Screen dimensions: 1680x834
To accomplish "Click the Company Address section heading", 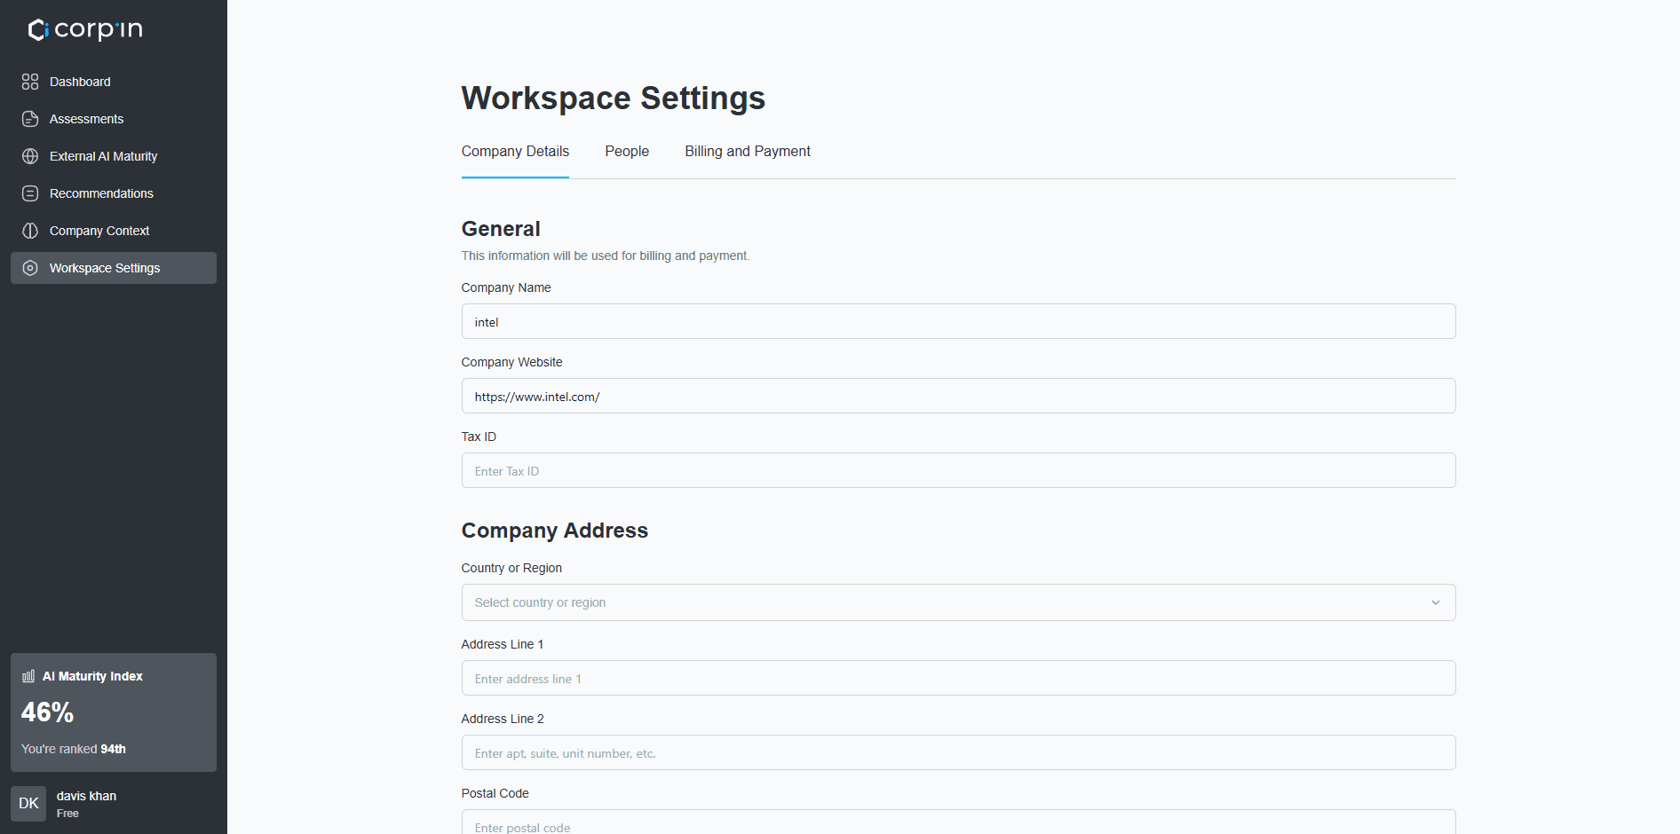I will pos(555,531).
